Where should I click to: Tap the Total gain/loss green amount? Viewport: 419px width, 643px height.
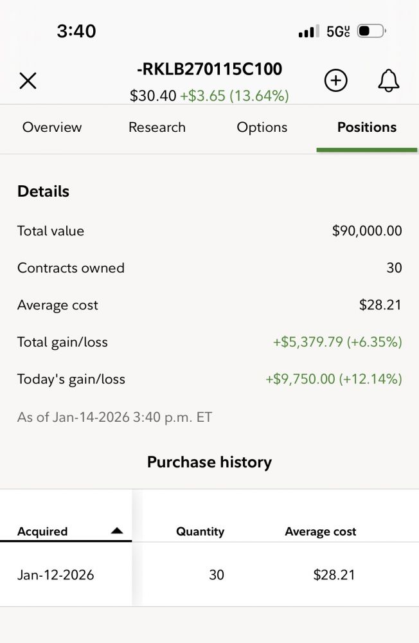coord(337,342)
